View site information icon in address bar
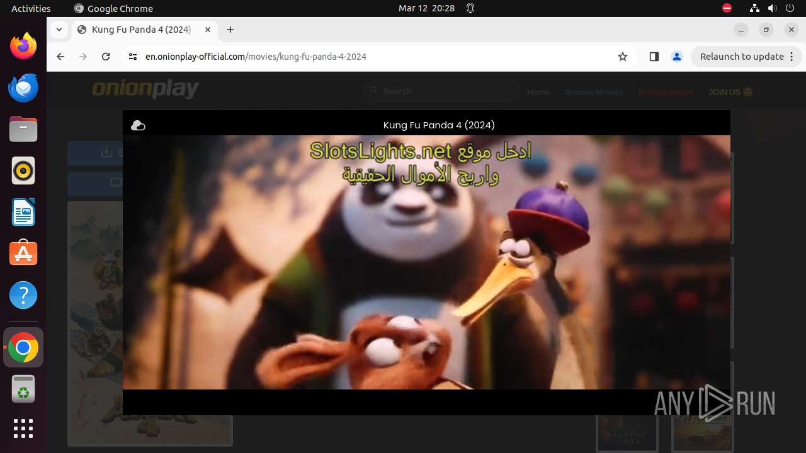This screenshot has height=453, width=806. coord(132,57)
